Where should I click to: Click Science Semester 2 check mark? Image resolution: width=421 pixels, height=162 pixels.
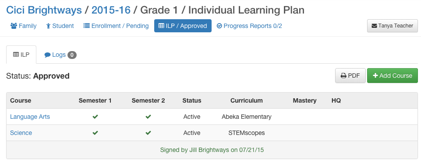pos(148,133)
